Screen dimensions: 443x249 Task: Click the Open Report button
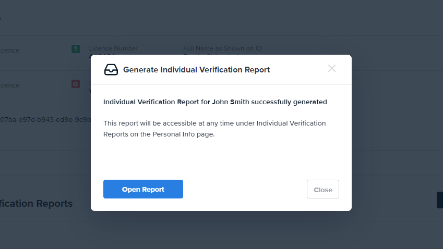point(143,189)
